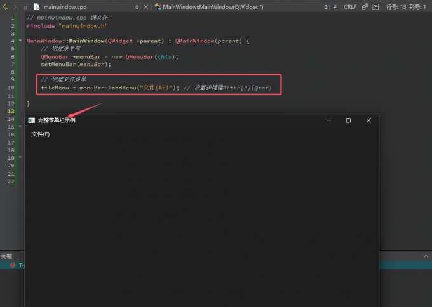
Task: Click the app icon in 完整菜单栏示例 title bar
Action: click(32, 120)
